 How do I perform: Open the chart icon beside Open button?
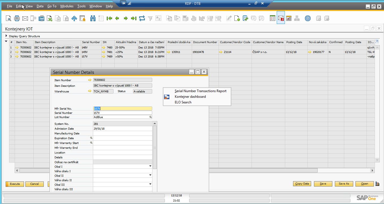tap(378, 184)
